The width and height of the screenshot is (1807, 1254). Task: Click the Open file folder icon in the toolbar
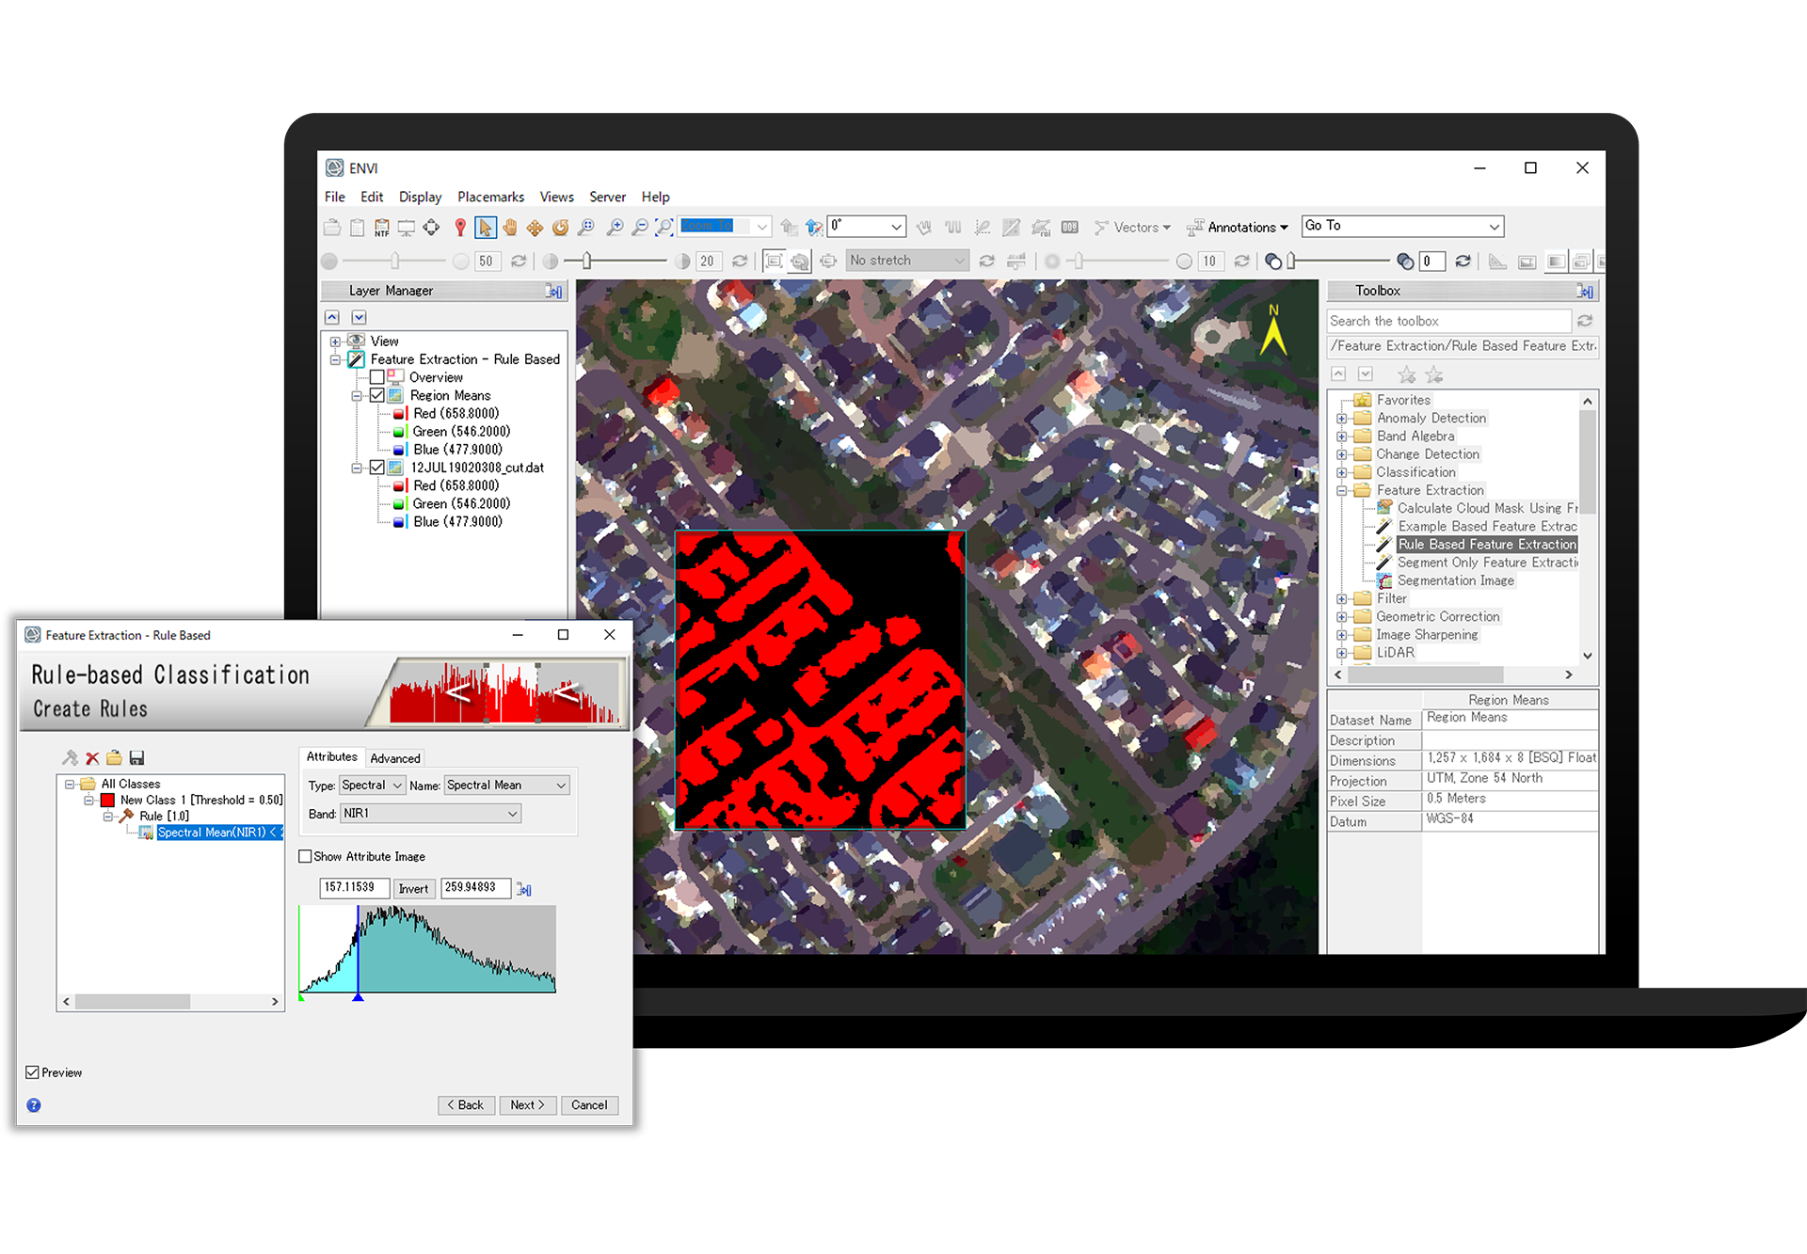[x=332, y=227]
